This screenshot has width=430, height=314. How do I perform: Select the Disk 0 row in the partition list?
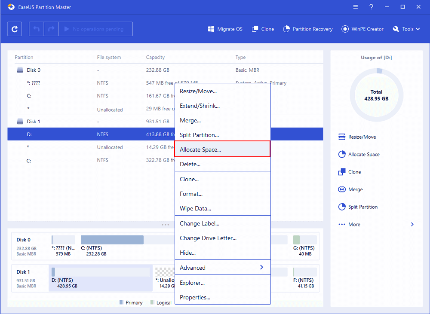click(x=166, y=70)
